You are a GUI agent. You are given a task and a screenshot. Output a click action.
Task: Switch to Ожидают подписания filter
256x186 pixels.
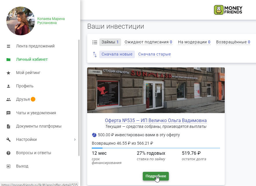(148, 42)
